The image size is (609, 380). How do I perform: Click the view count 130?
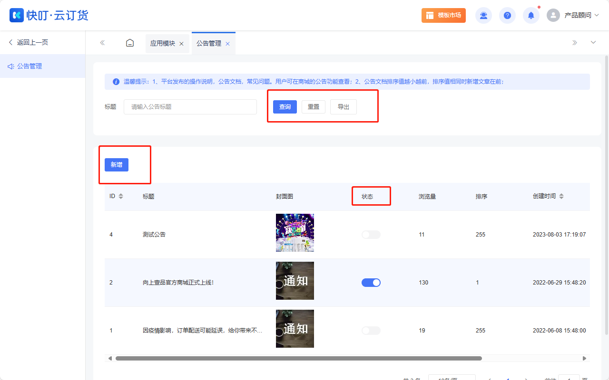[423, 283]
